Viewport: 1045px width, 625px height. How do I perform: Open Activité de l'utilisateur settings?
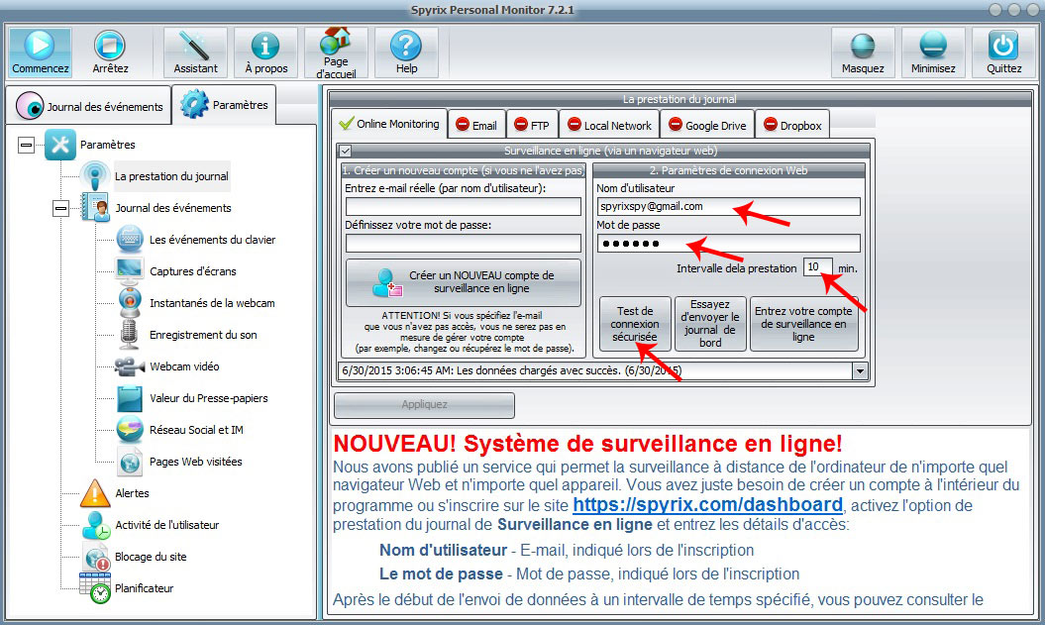[166, 525]
